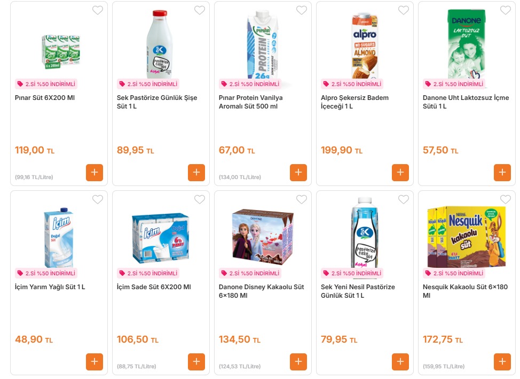Add Pınar Süt 6X200 Ml to cart
520x379 pixels.
tap(94, 173)
